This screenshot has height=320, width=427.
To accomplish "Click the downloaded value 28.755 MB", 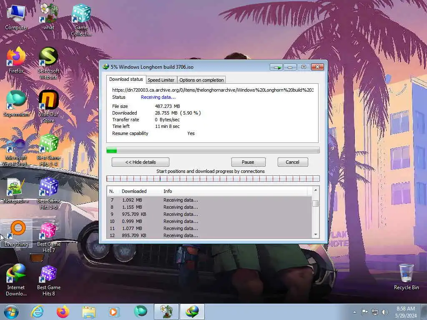I will (x=166, y=113).
